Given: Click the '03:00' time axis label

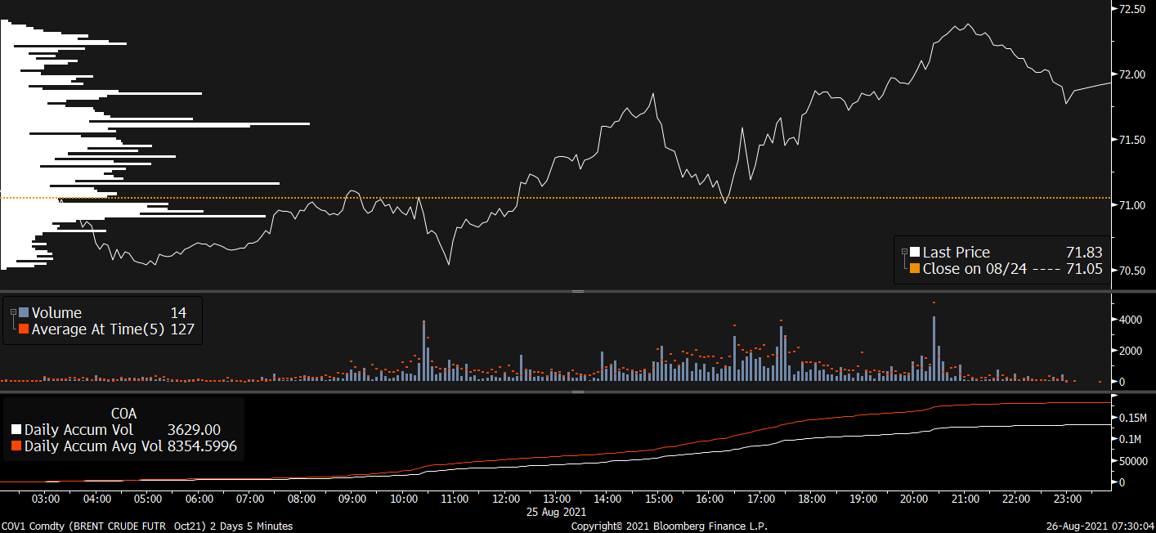Looking at the screenshot, I should 45,499.
